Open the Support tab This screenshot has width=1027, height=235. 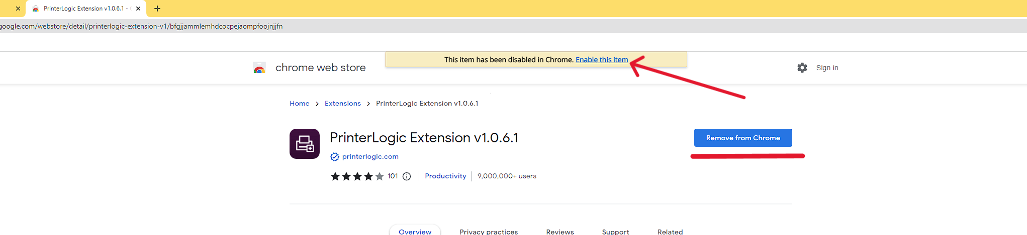tap(615, 231)
